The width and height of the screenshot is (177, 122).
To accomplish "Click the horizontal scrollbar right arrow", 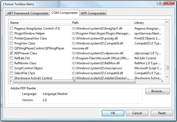I will [x=162, y=81].
